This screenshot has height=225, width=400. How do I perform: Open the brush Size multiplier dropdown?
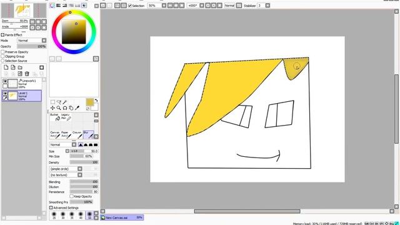67,151
